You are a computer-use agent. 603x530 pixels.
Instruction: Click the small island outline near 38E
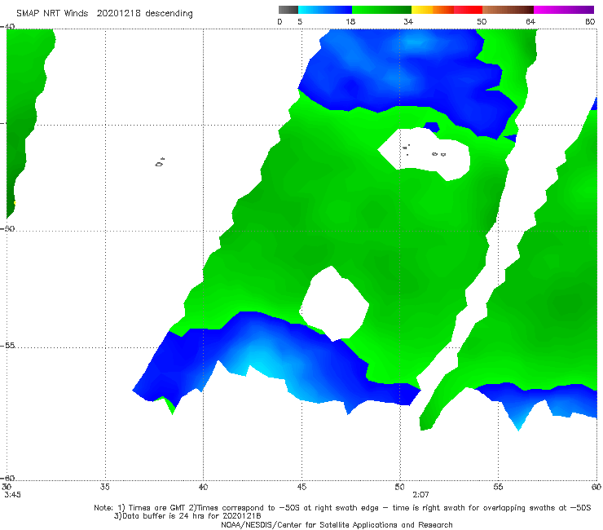tap(160, 162)
